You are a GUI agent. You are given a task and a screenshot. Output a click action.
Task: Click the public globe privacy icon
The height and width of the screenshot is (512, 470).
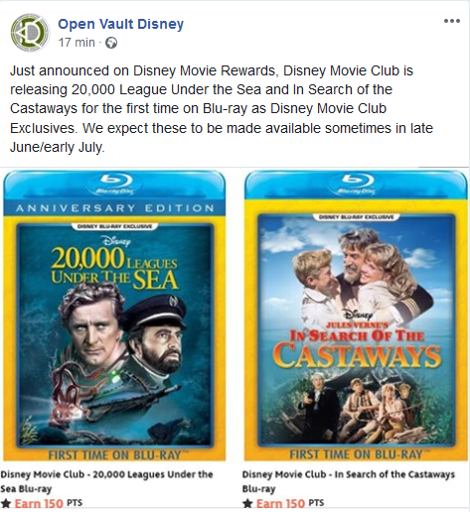point(111,43)
